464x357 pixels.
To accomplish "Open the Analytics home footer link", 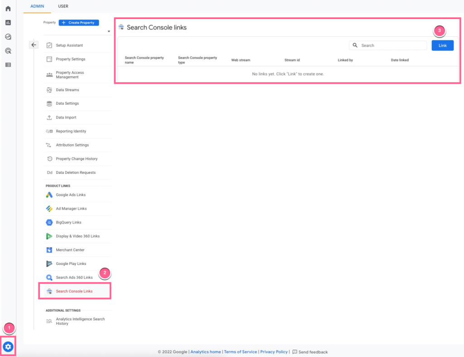I will 206,352.
